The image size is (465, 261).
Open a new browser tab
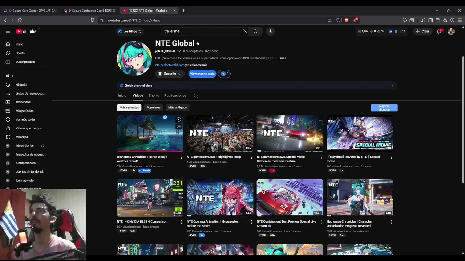(x=183, y=11)
